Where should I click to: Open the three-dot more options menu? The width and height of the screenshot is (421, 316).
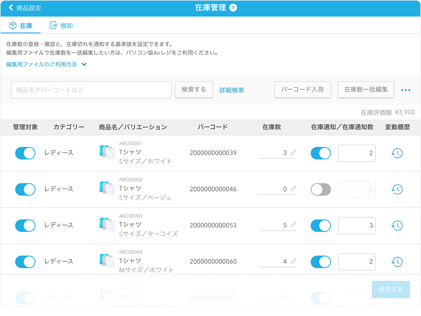point(406,90)
